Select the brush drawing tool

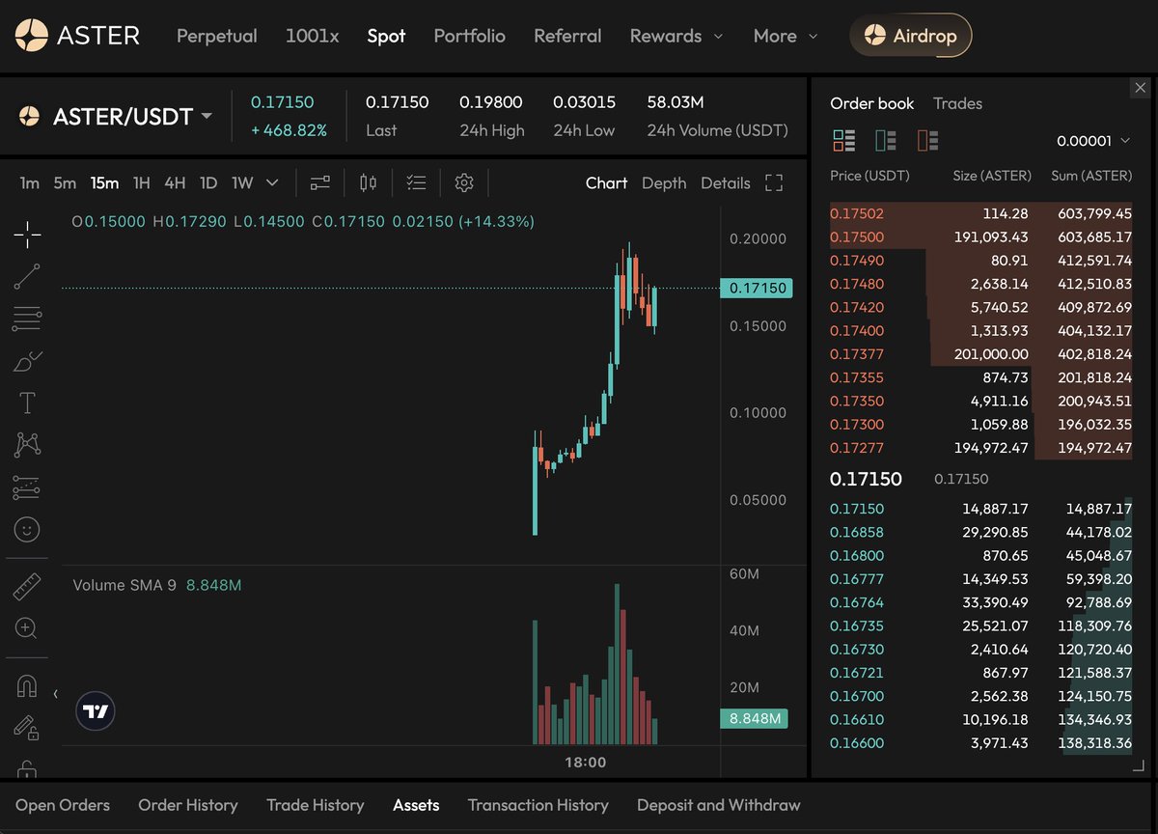coord(26,360)
